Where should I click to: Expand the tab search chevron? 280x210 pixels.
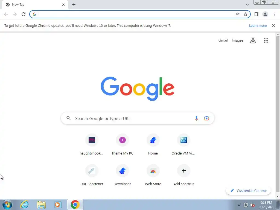click(x=247, y=5)
